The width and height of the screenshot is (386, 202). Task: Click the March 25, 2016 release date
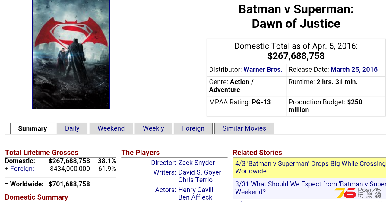coord(354,70)
